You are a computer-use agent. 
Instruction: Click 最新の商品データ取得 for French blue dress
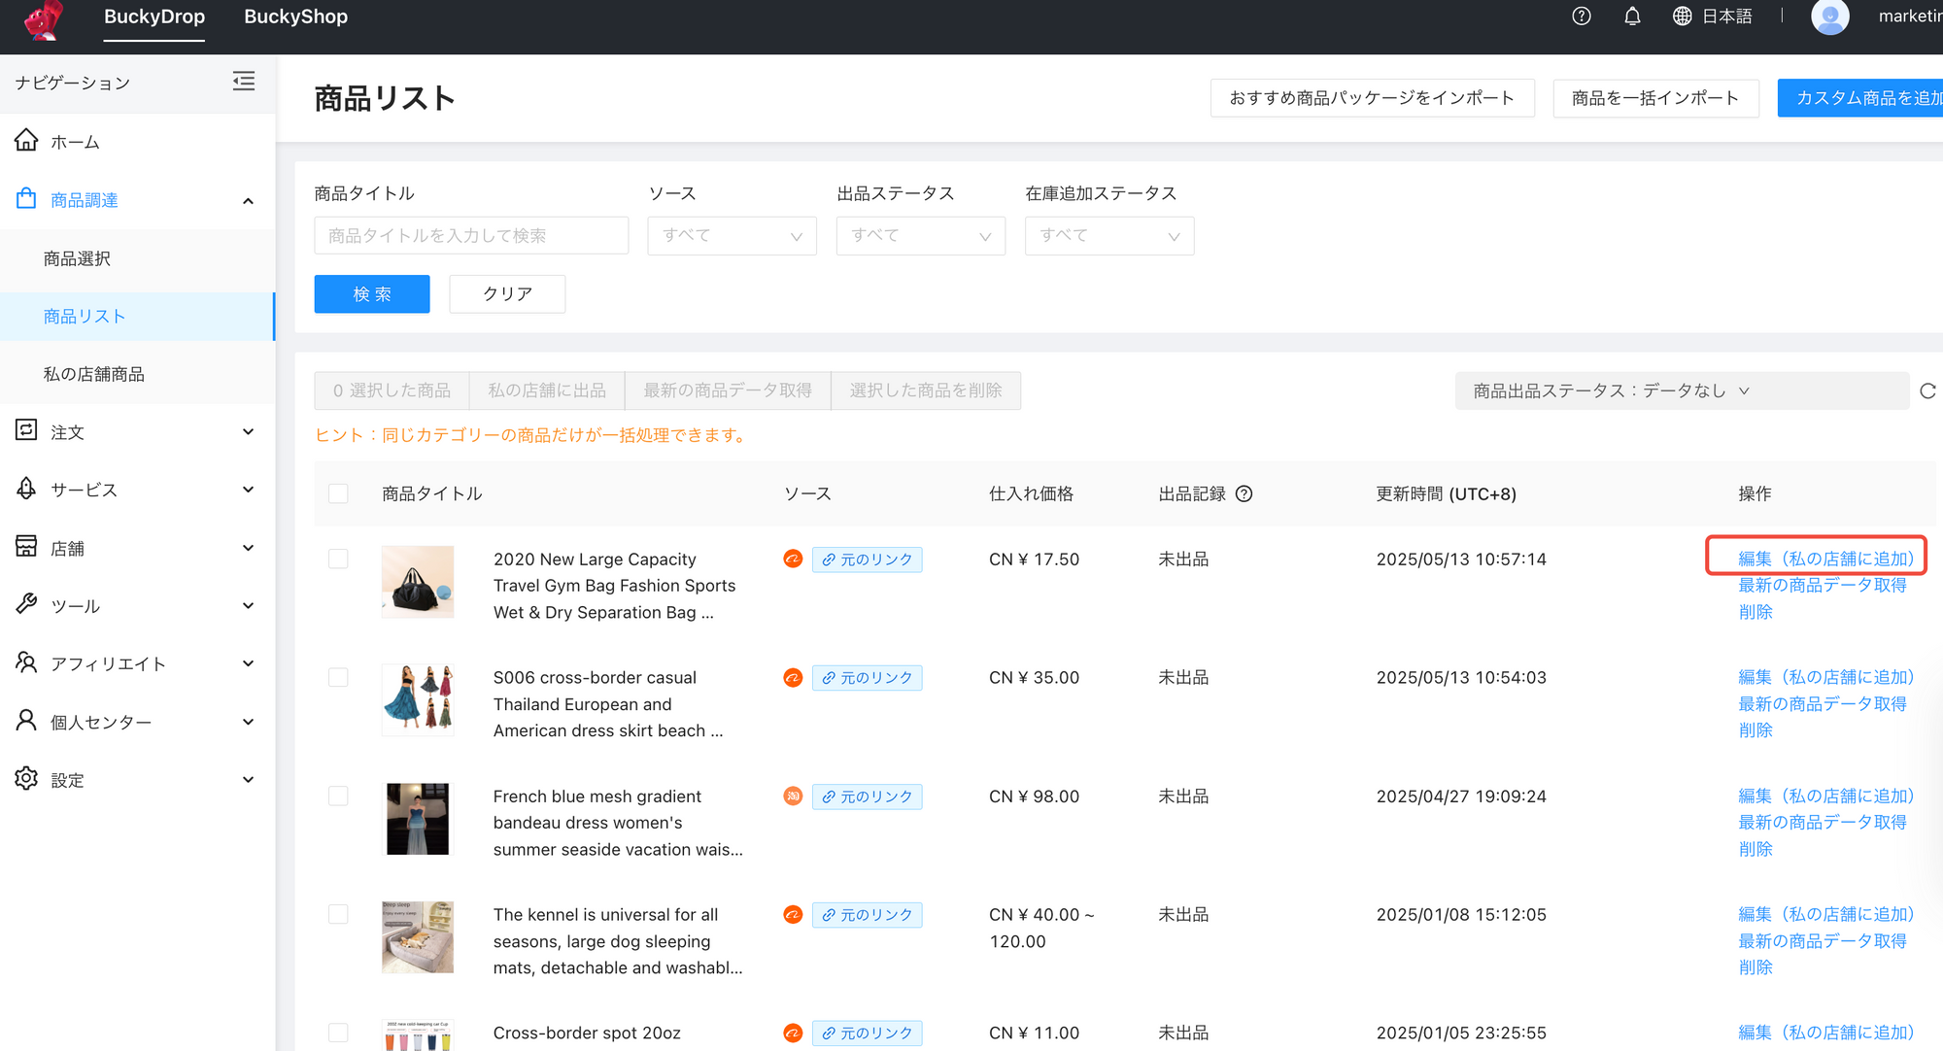coord(1823,823)
